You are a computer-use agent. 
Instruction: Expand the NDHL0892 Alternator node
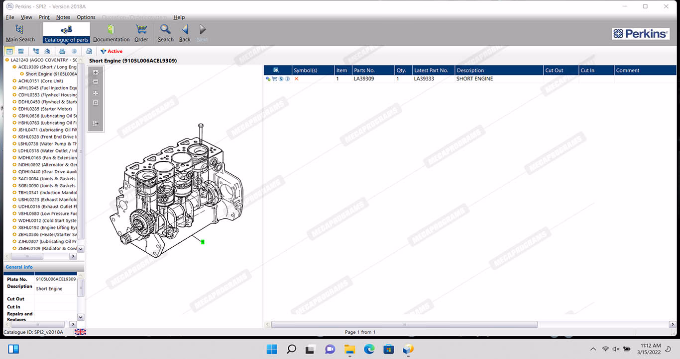tap(14, 165)
